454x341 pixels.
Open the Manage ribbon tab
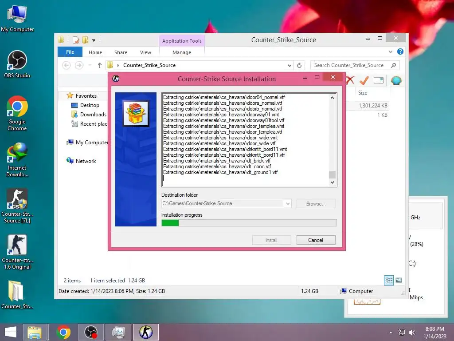(x=181, y=52)
